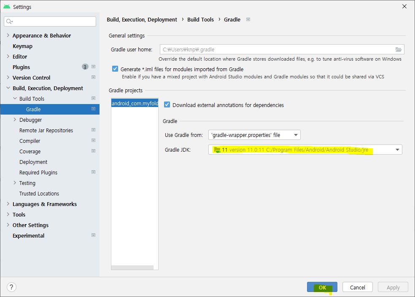The width and height of the screenshot is (415, 297).
Task: Open the Use Gradle from dropdown
Action: click(296, 135)
